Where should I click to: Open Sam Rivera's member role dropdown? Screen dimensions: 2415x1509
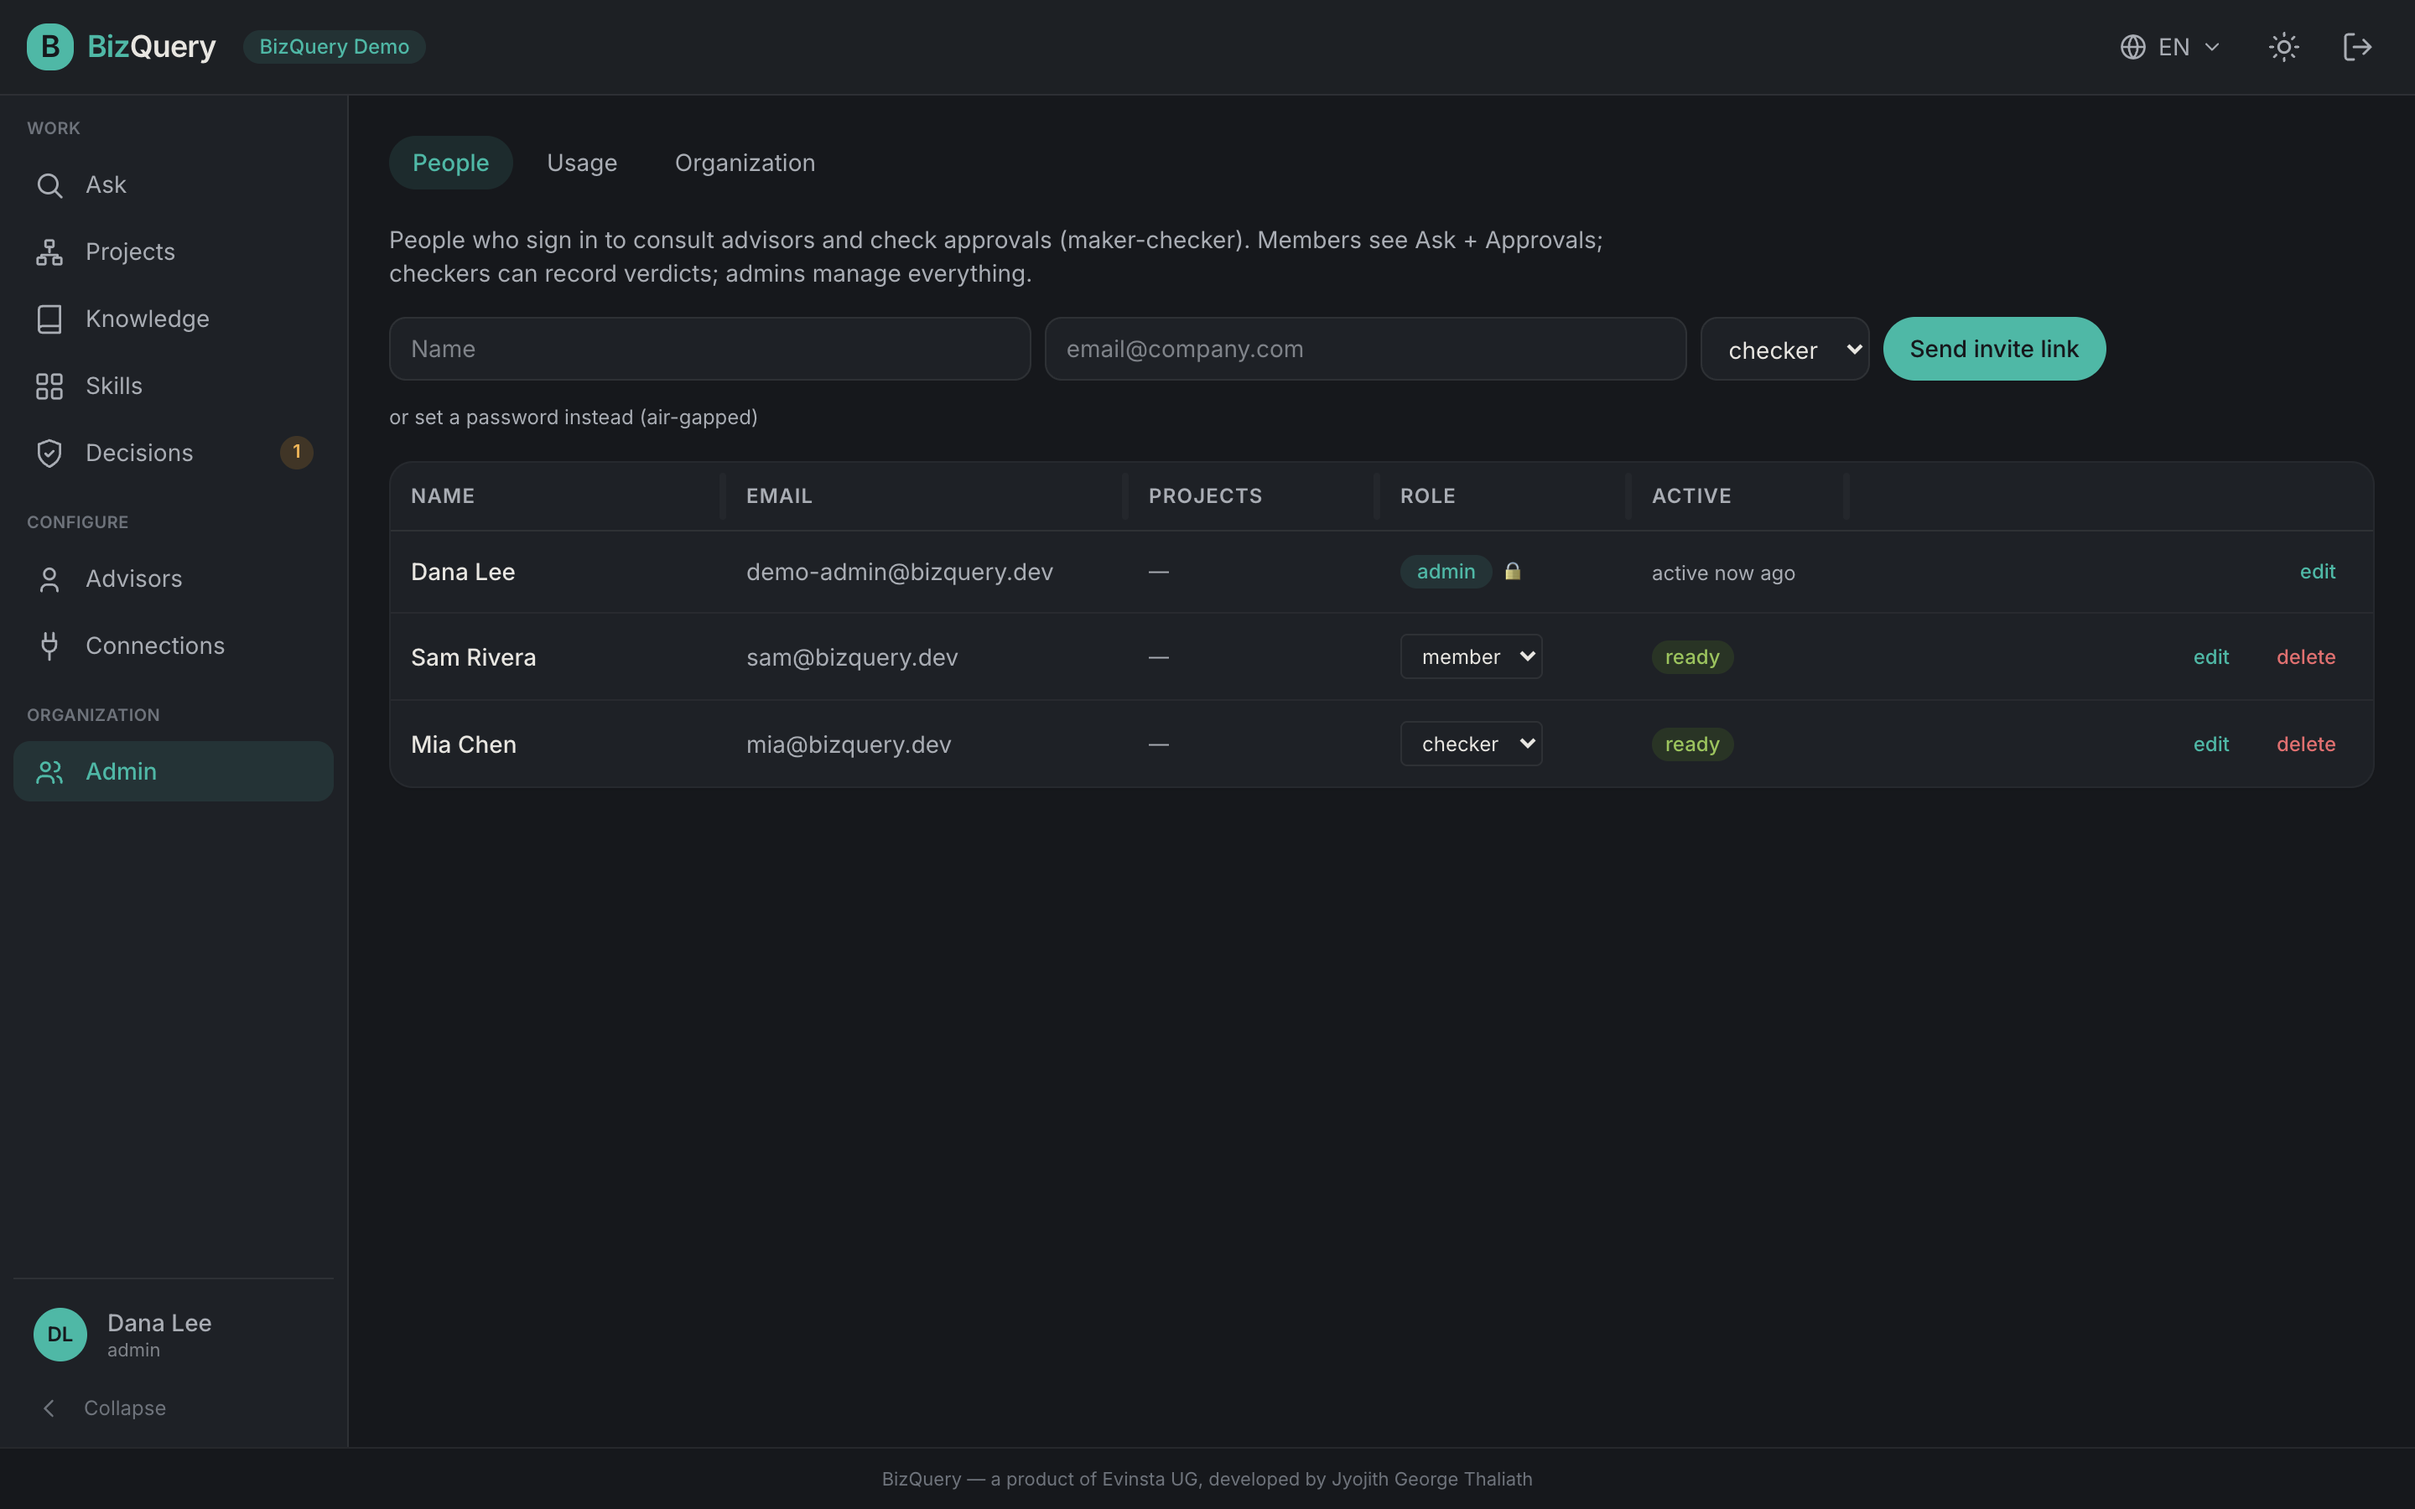tap(1471, 656)
